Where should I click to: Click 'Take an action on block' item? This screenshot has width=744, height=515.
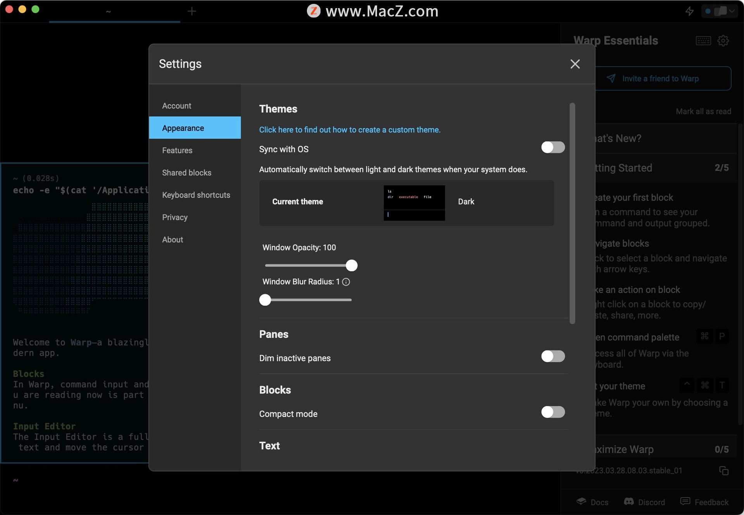(x=663, y=302)
